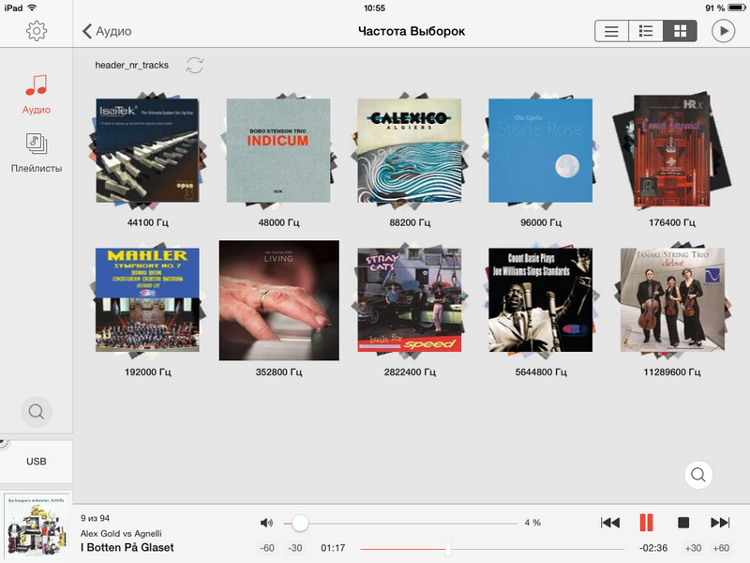
Task: Tap the track title I Botten På Glaset
Action: click(x=127, y=548)
